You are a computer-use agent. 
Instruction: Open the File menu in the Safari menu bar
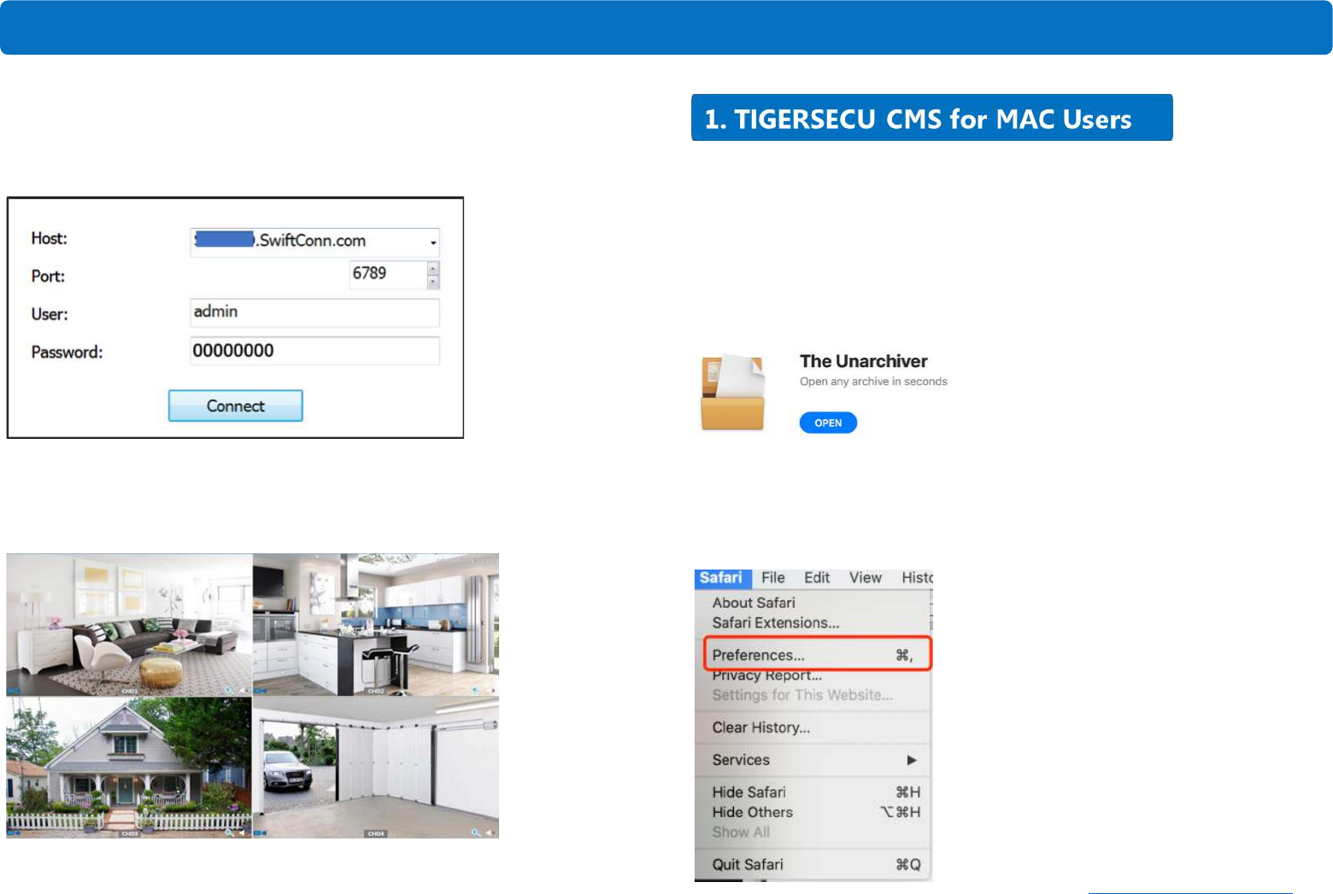tap(773, 578)
